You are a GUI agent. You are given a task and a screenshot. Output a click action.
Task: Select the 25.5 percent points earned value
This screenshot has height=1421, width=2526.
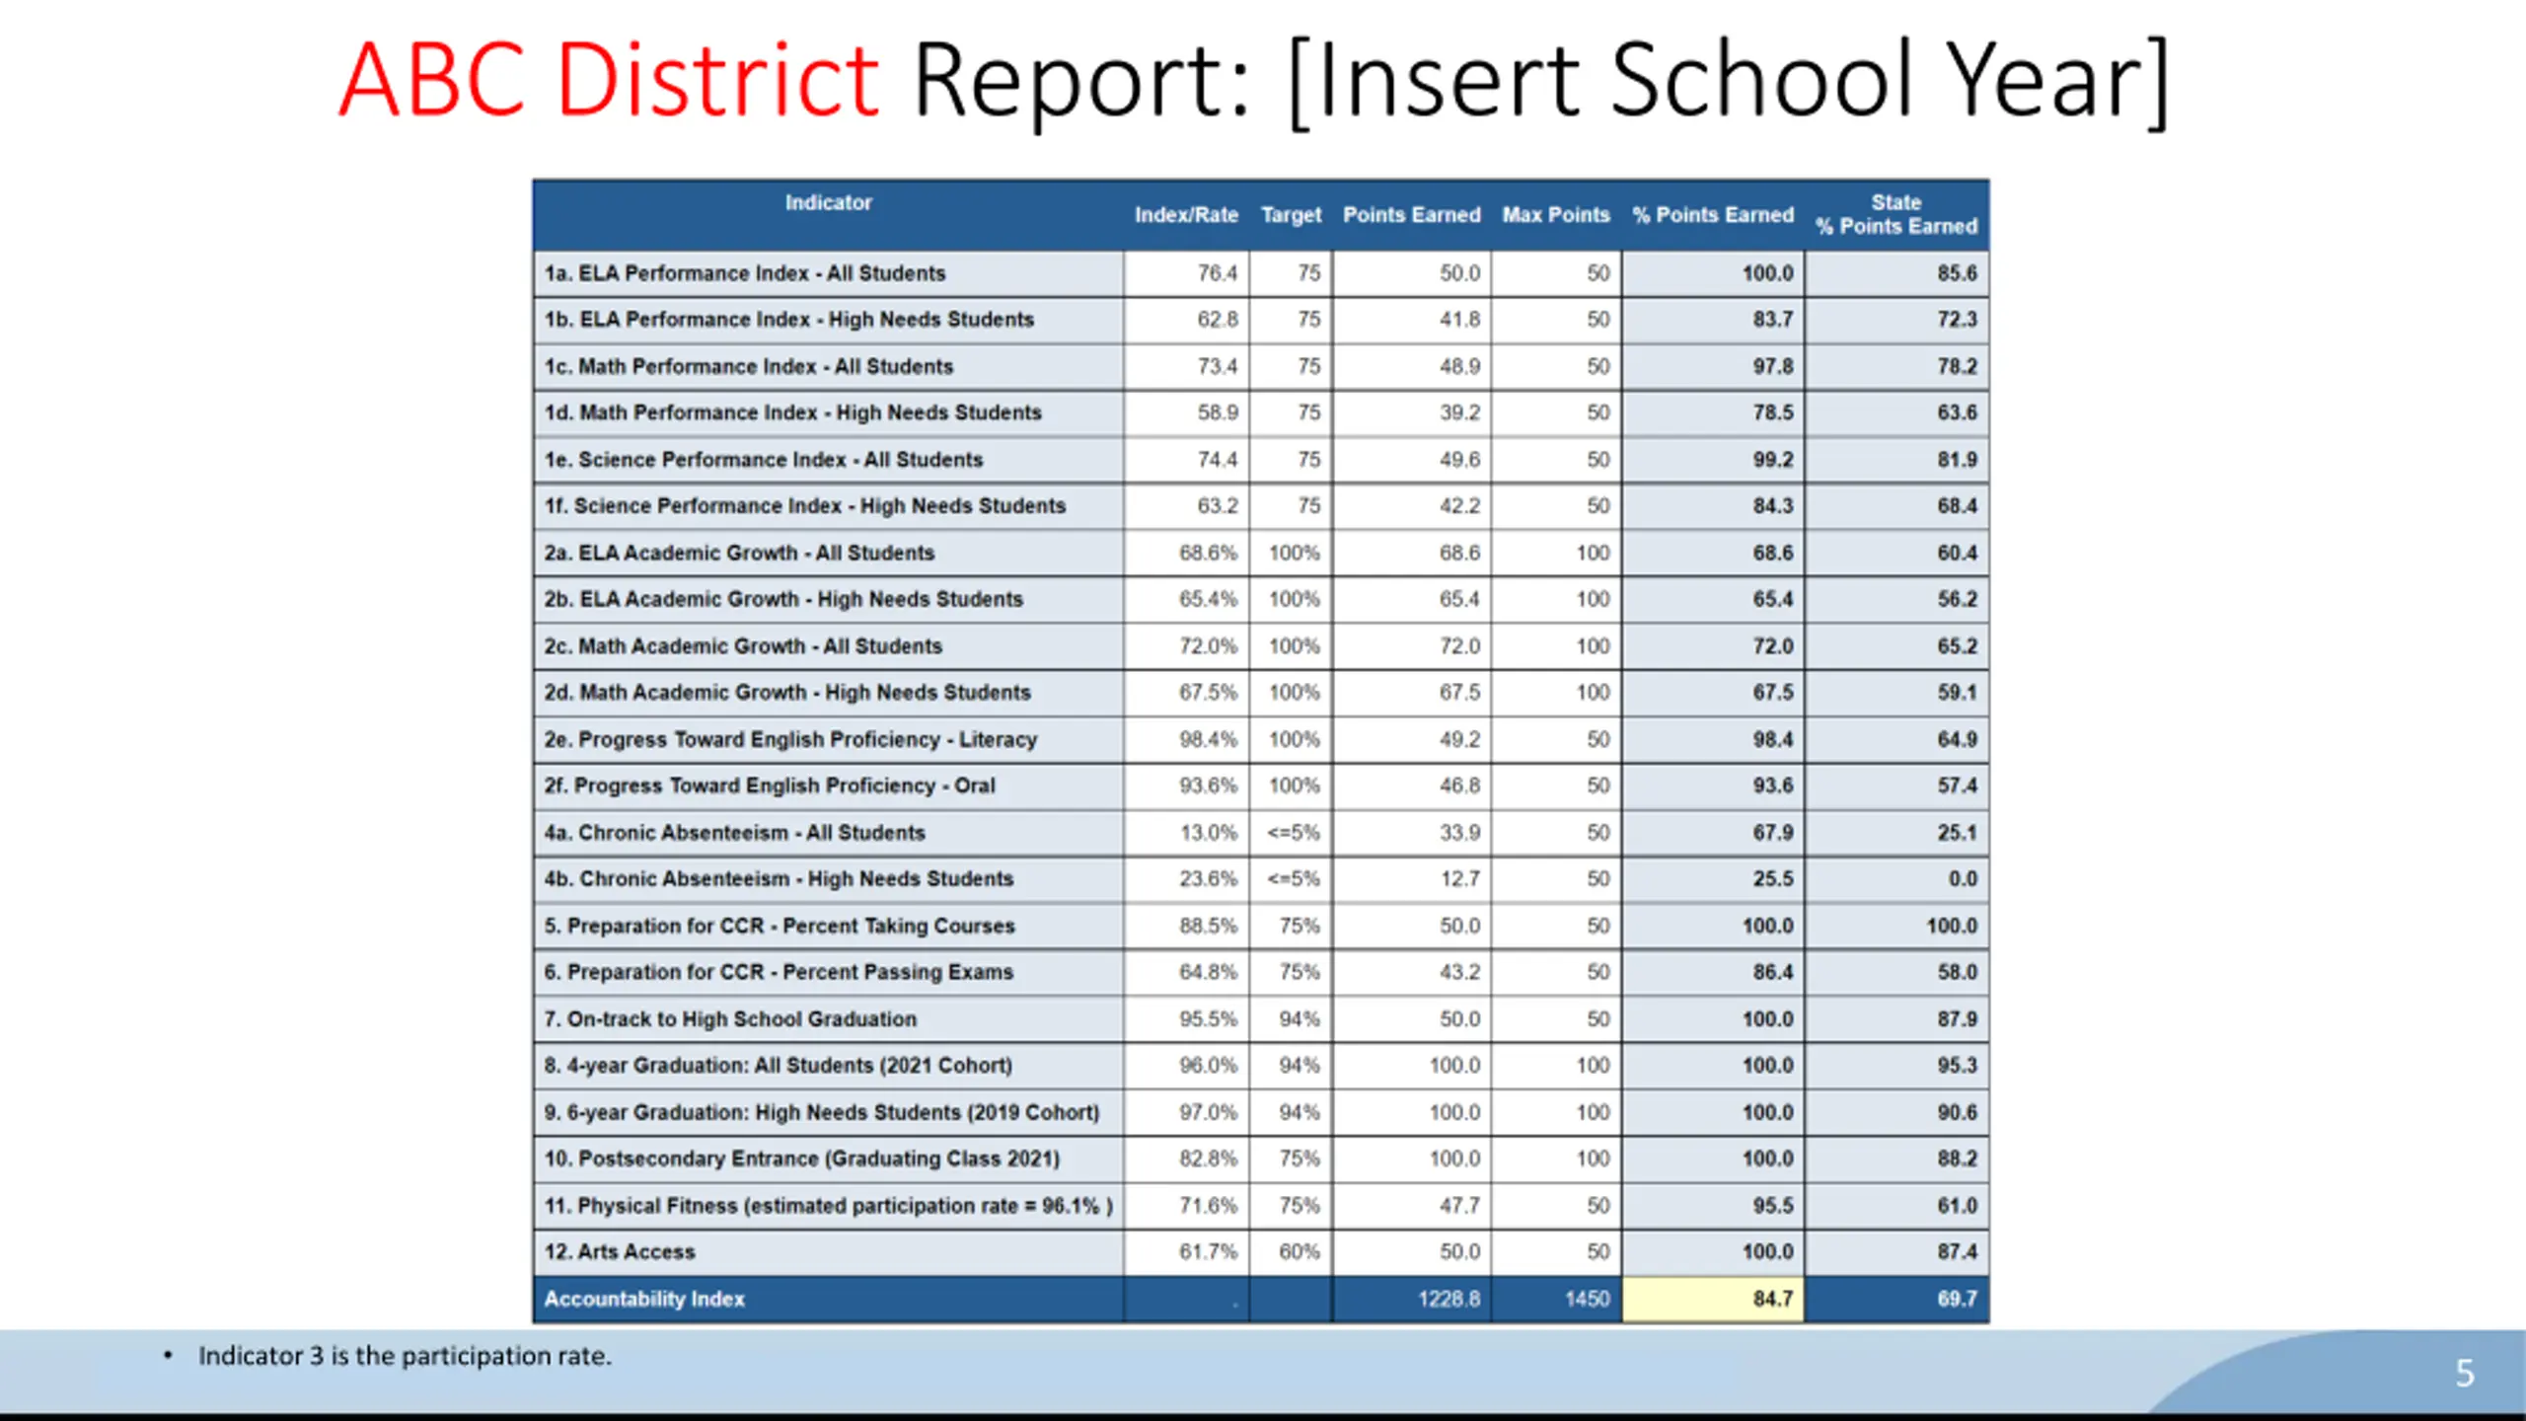tap(1773, 878)
